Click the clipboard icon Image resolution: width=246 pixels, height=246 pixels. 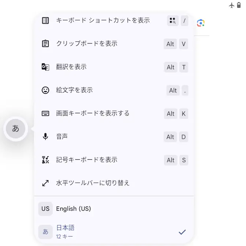[45, 44]
